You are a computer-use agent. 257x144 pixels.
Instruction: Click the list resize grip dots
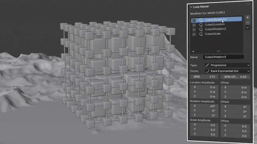(x=218, y=51)
